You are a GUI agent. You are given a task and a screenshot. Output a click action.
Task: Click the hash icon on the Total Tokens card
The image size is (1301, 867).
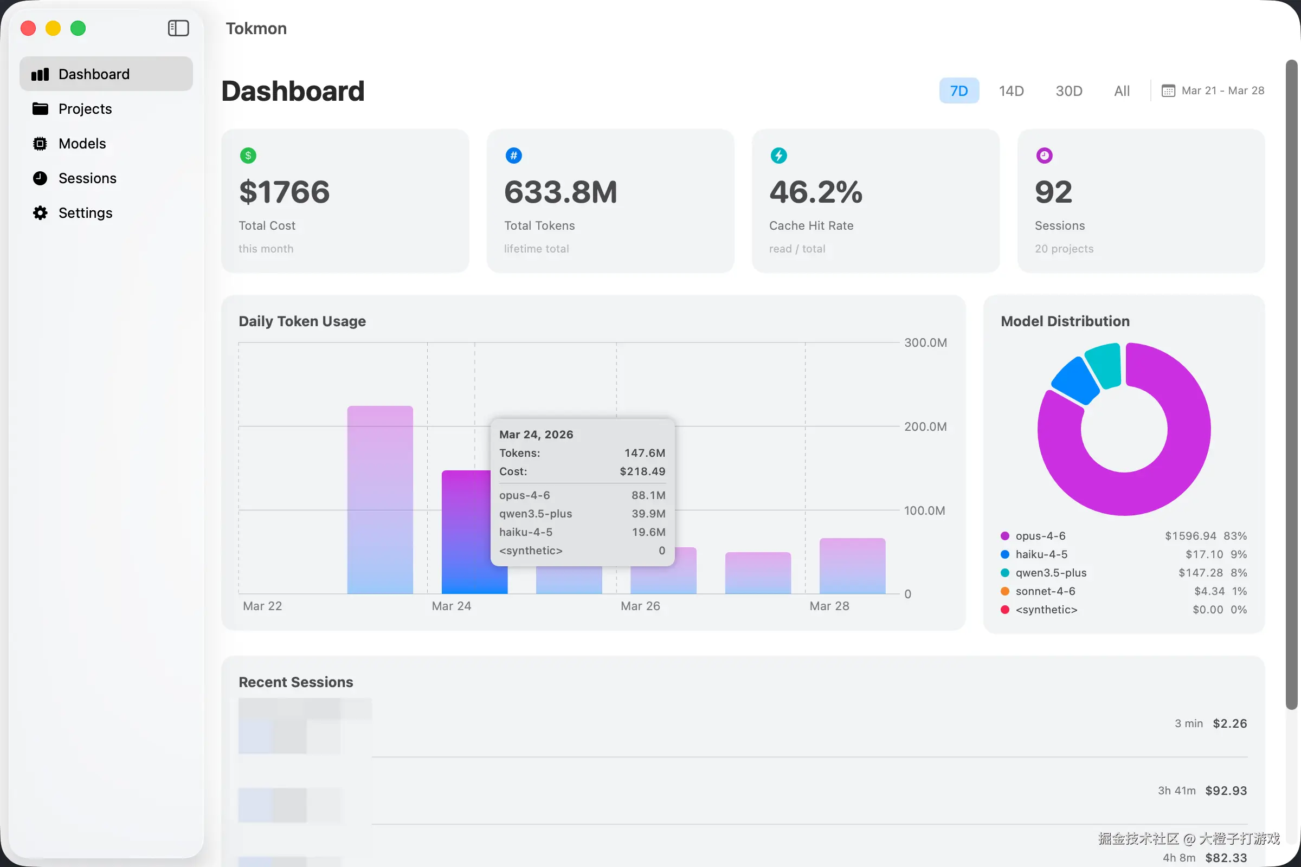coord(514,156)
